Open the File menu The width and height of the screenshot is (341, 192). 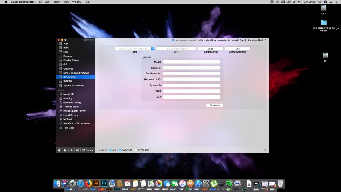pyautogui.click(x=40, y=2)
